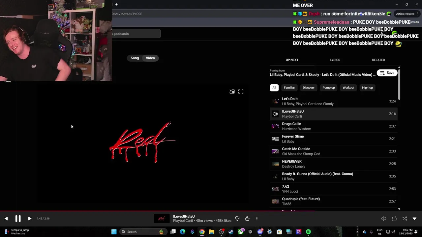Play Quadruple (feat. Future) by TM88

tap(333, 201)
